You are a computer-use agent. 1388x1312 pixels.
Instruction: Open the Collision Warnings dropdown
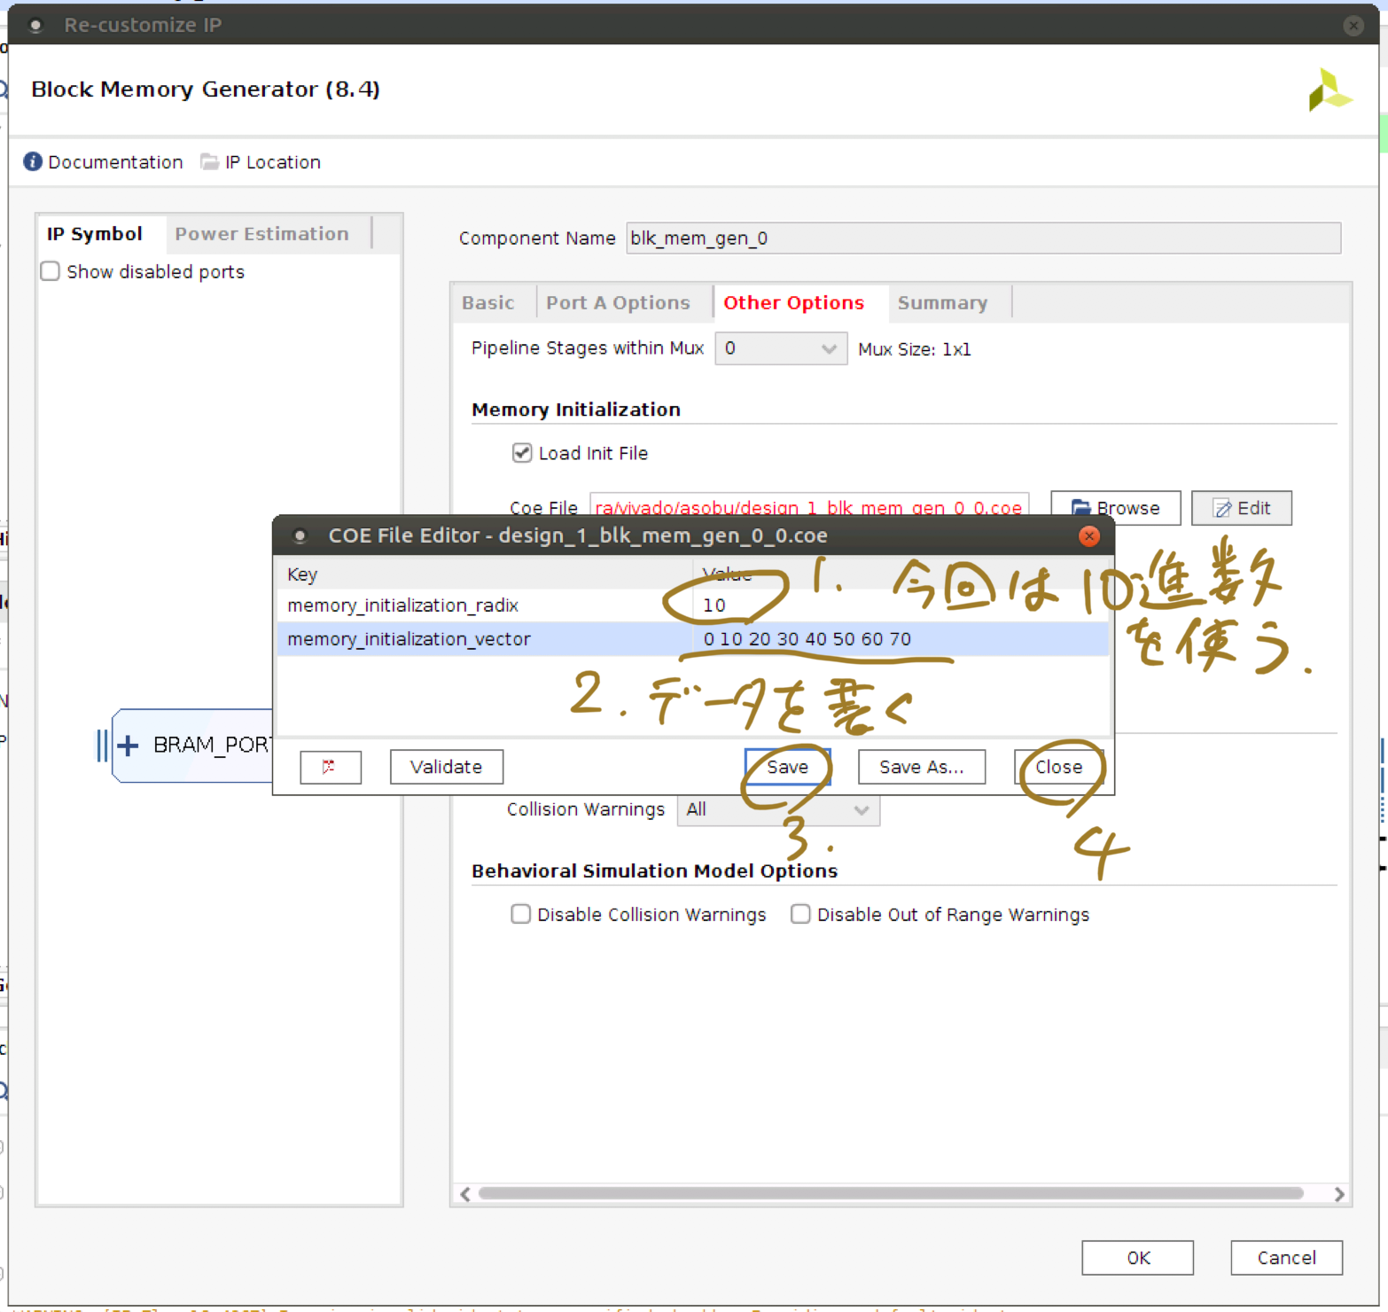[x=778, y=809]
